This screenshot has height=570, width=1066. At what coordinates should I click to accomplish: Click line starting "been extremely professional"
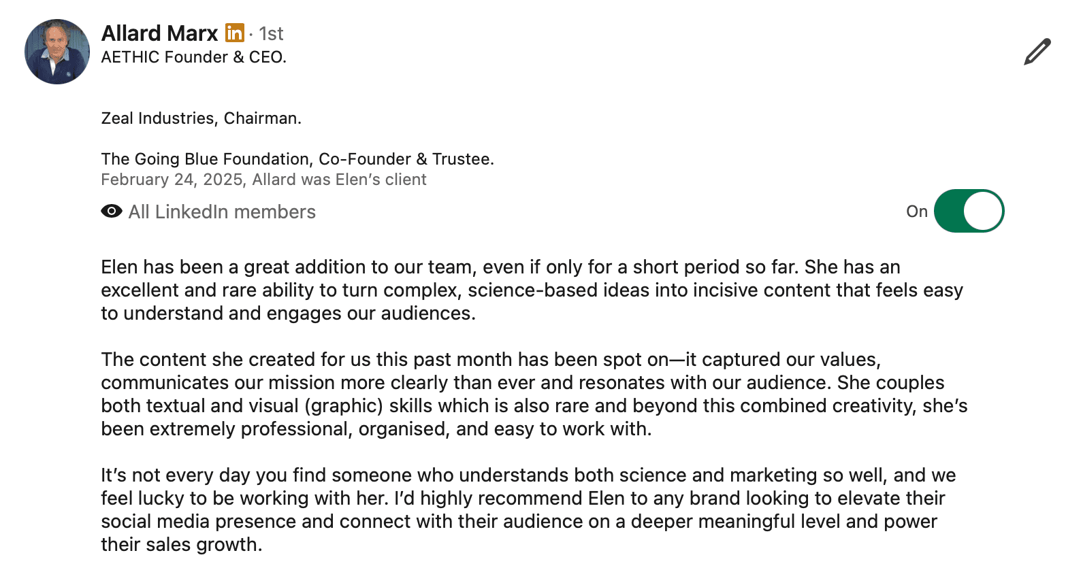pos(376,429)
